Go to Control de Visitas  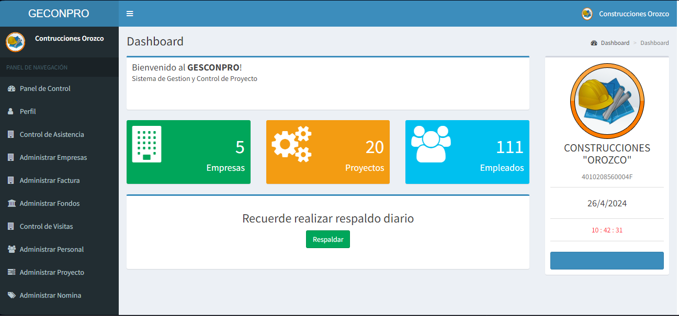pos(46,227)
